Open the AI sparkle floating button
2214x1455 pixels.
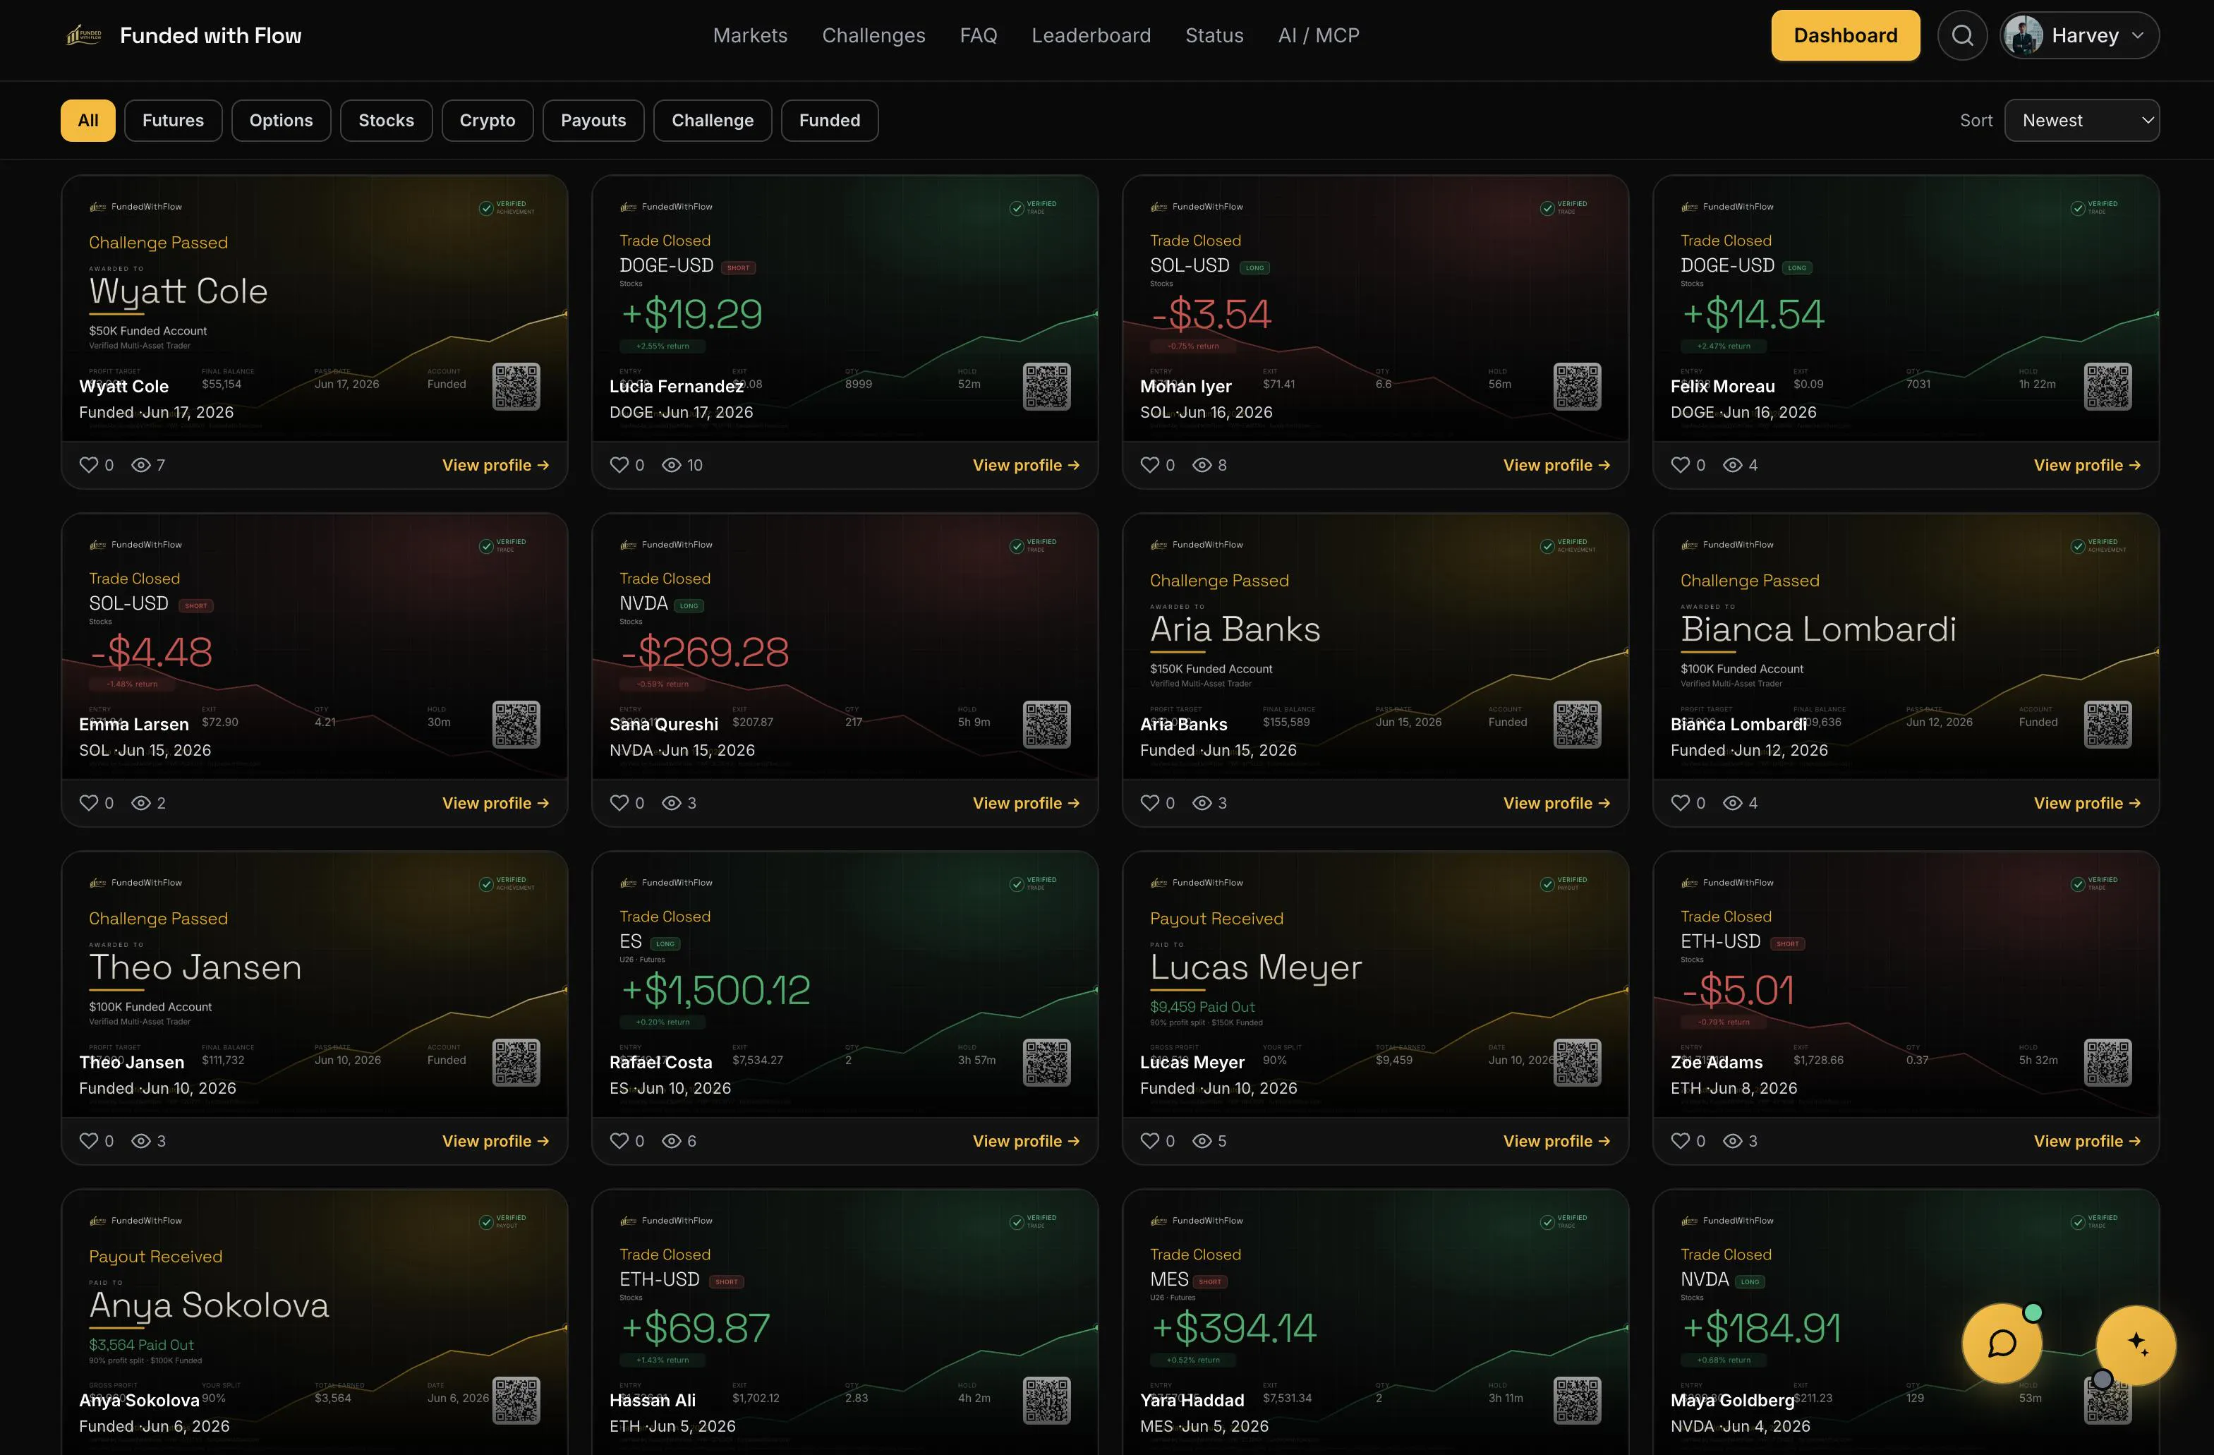click(x=2136, y=1344)
